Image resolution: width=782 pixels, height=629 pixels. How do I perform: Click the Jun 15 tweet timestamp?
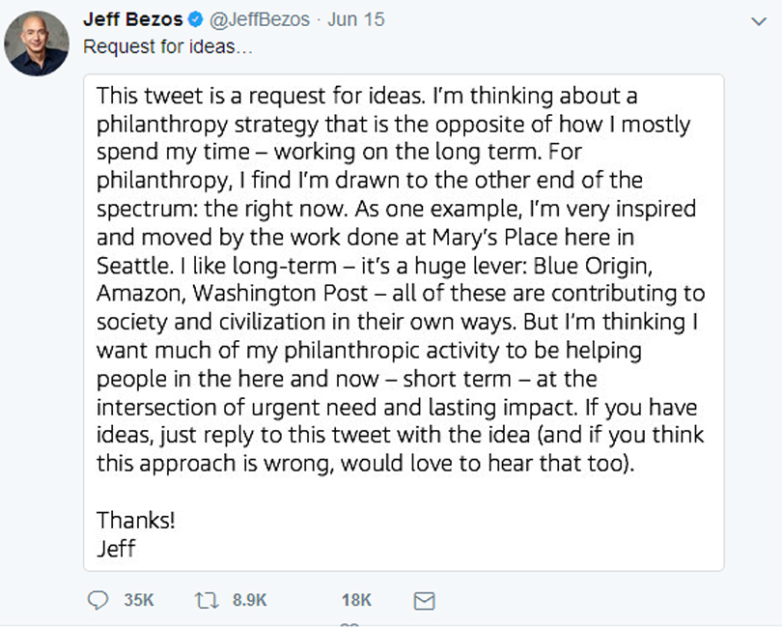point(337,19)
